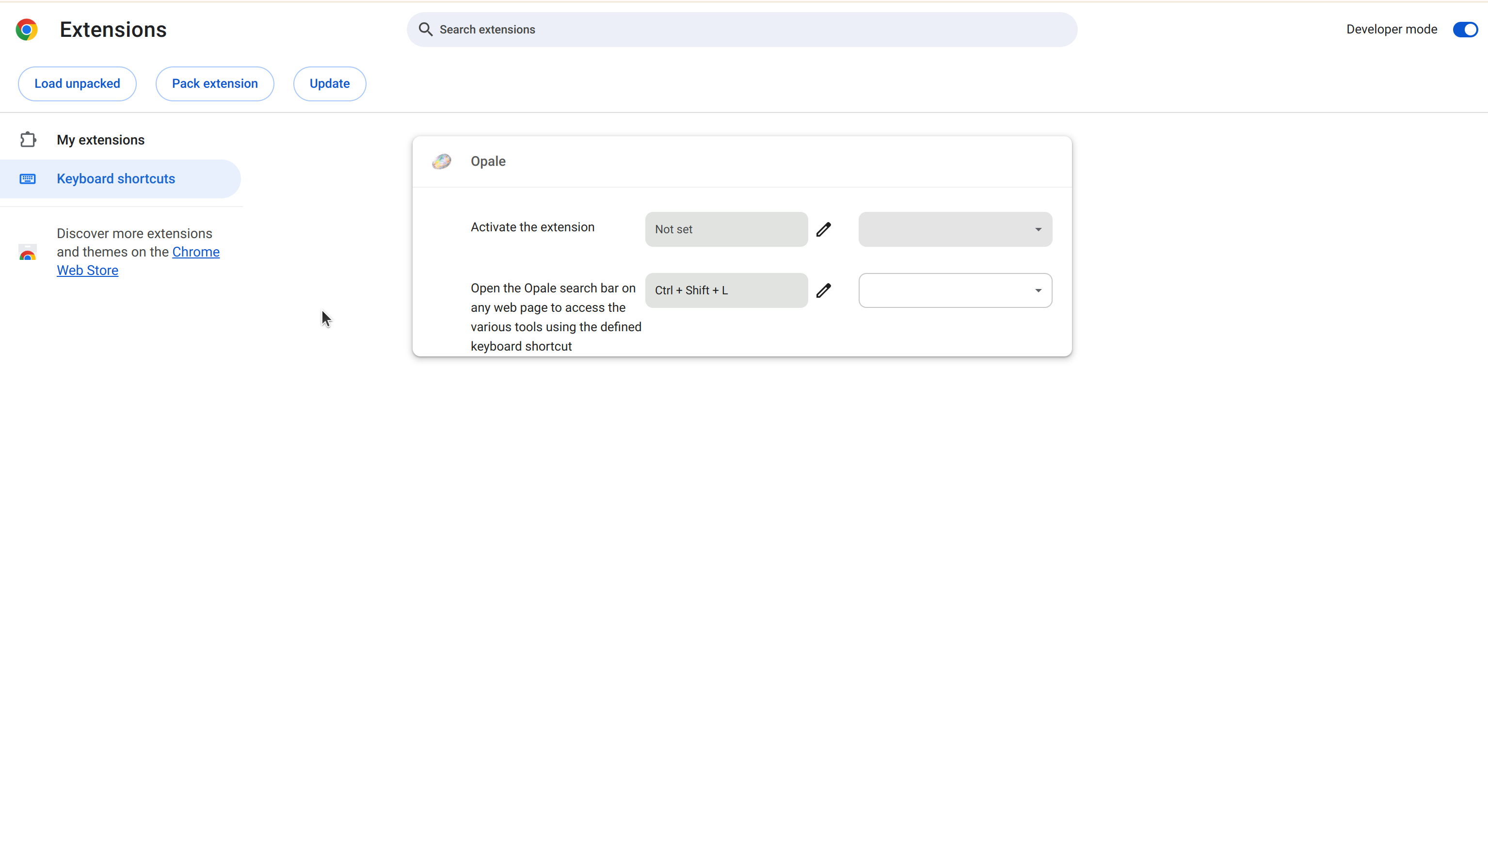Click the search magnifier icon
Image resolution: width=1488 pixels, height=850 pixels.
point(426,30)
